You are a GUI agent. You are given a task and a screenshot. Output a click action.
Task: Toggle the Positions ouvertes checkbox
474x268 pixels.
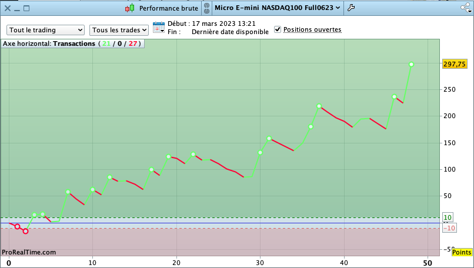pos(278,29)
